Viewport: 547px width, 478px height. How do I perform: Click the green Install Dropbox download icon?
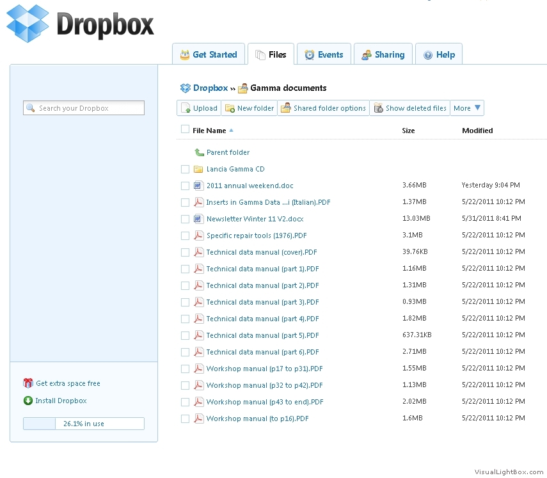[28, 401]
